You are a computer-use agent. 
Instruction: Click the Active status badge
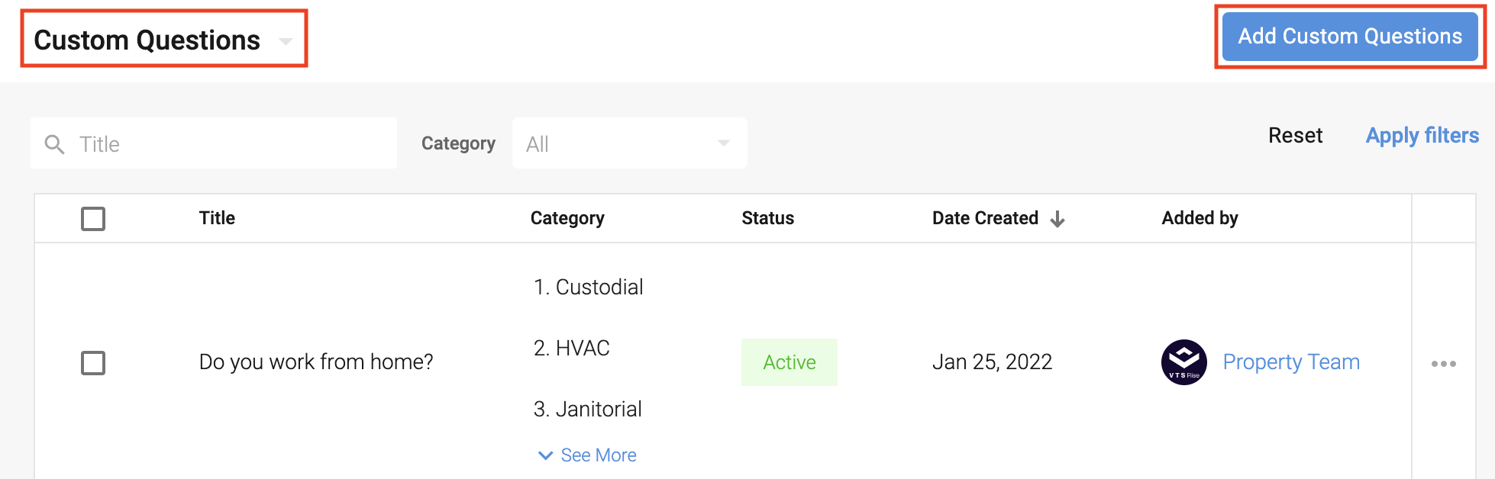[x=789, y=362]
